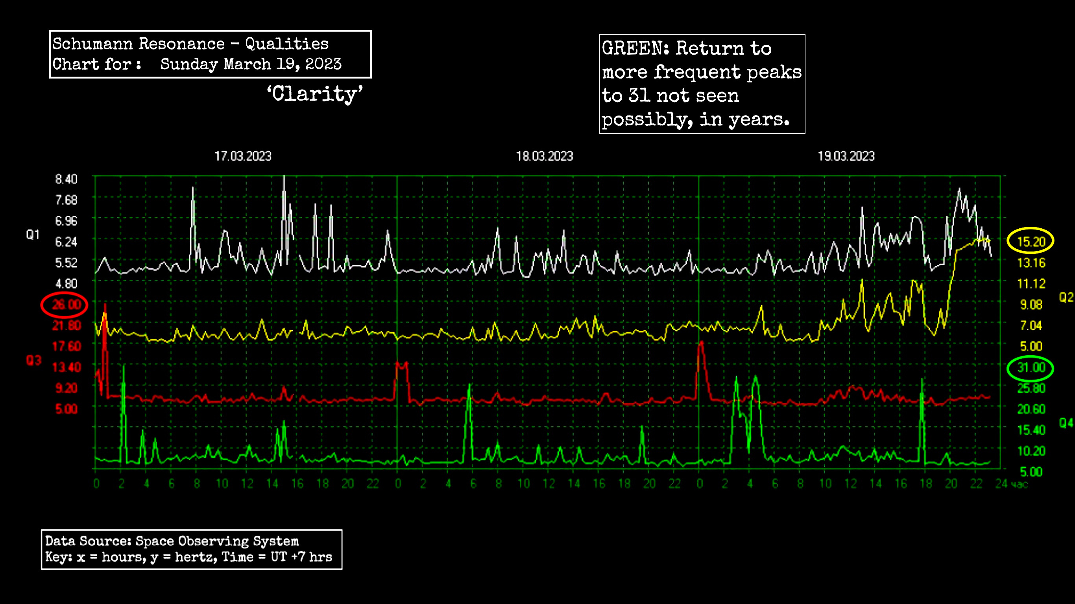
Task: Select the 18.03.2023 date label
Action: [x=545, y=156]
